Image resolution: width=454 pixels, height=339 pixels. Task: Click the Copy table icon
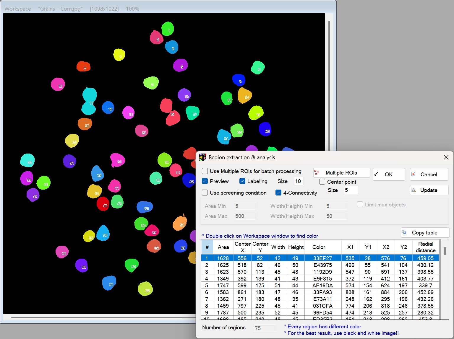404,233
